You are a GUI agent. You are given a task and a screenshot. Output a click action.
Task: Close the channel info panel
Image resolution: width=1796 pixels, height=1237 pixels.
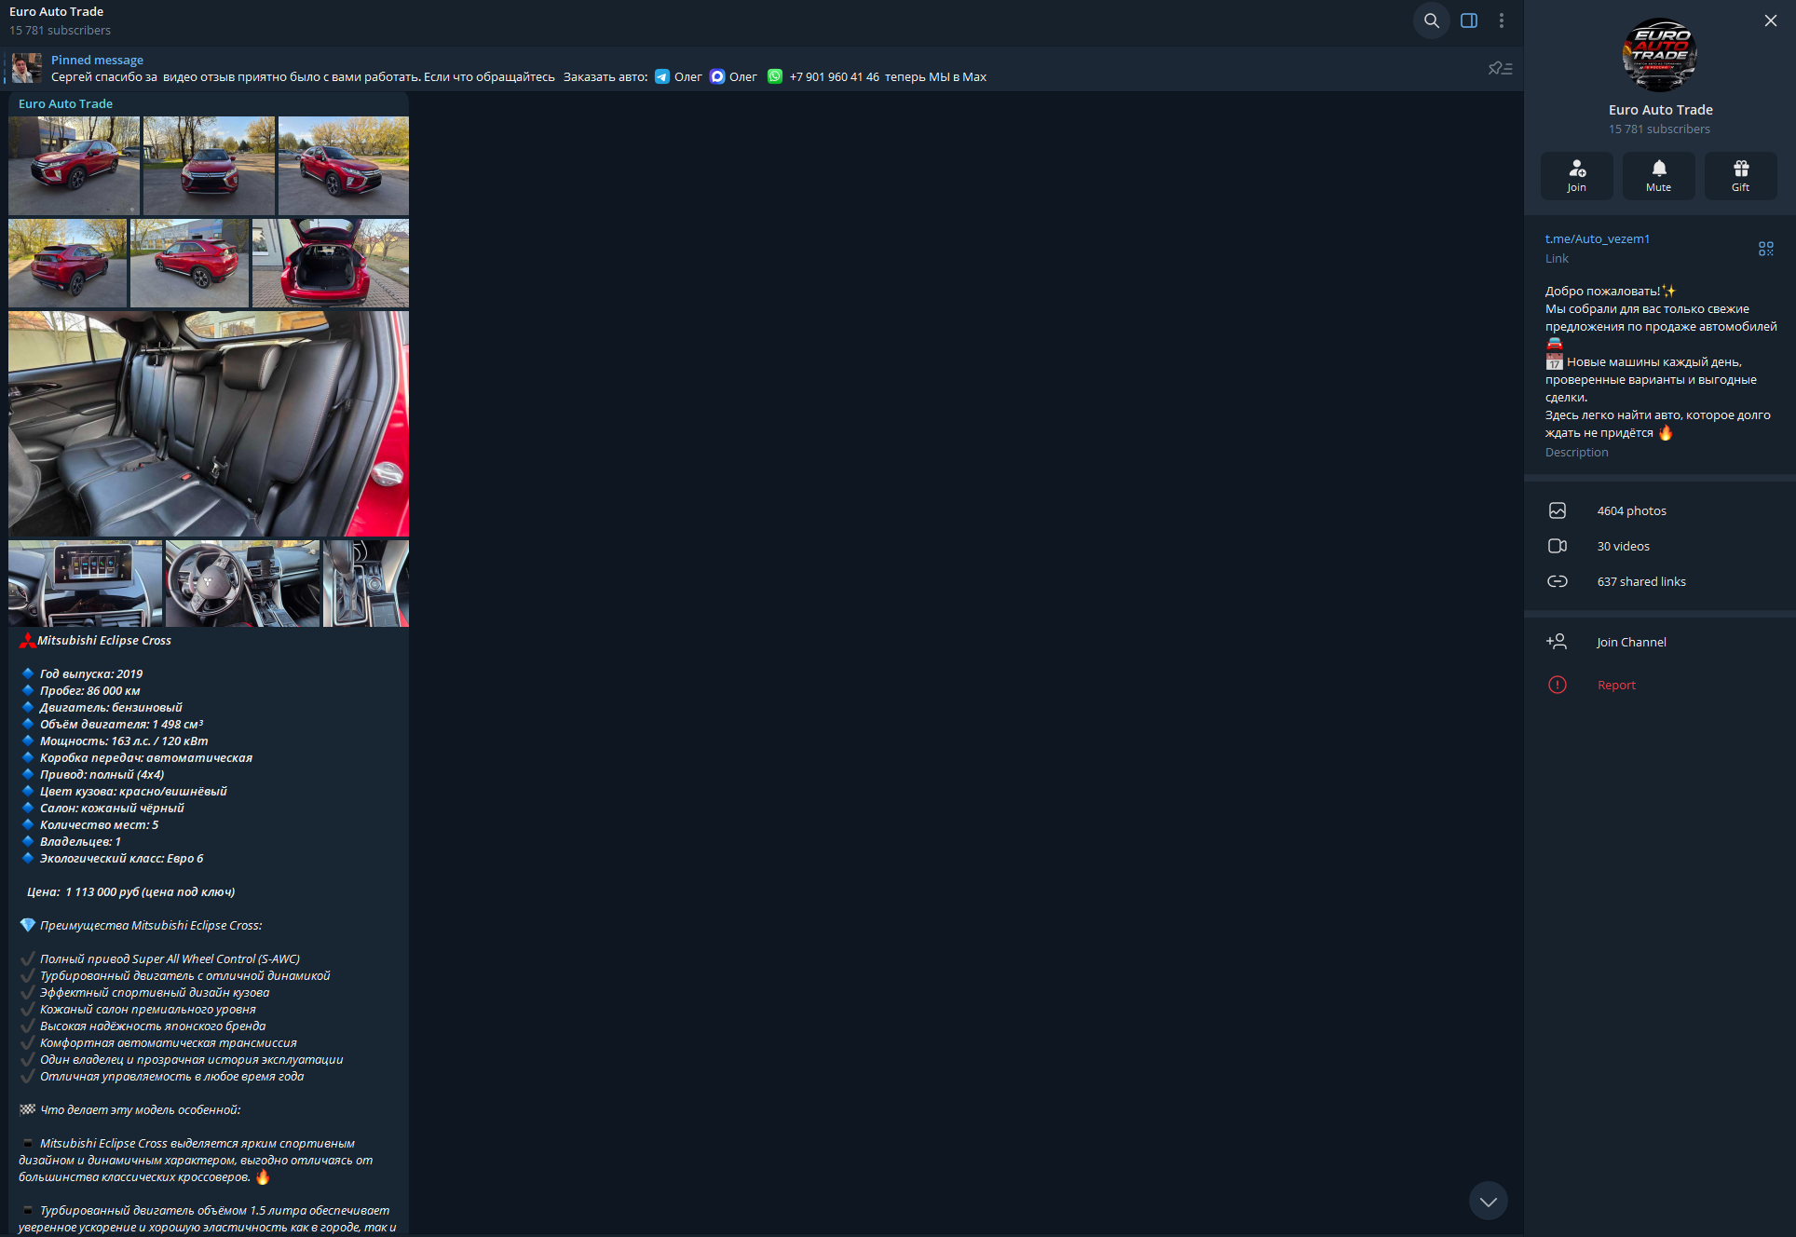point(1771,20)
